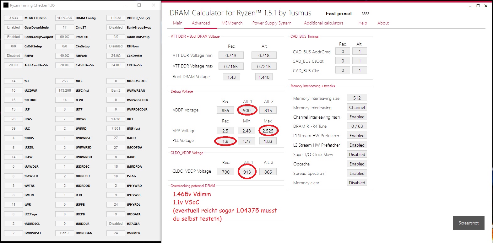Click the ProcODT 60.0Ω value
The width and height of the screenshot is (493, 243).
pos(65,37)
